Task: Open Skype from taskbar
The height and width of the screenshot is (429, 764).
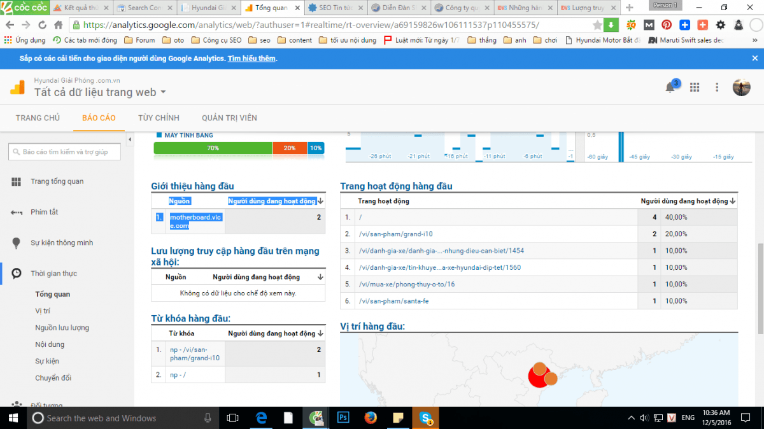Action: 426,418
